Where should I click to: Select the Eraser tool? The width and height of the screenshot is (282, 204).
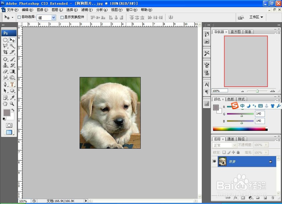pos(5,71)
